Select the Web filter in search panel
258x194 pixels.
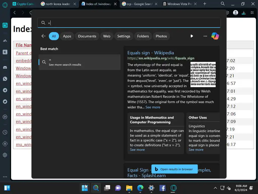tap(107, 36)
